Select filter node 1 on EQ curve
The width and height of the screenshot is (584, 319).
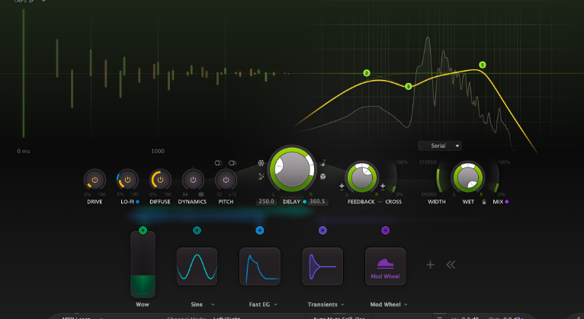coord(483,65)
